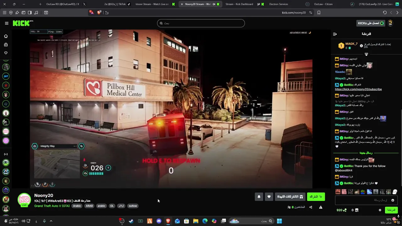Open the 920 channel points balance

pyautogui.click(x=341, y=210)
